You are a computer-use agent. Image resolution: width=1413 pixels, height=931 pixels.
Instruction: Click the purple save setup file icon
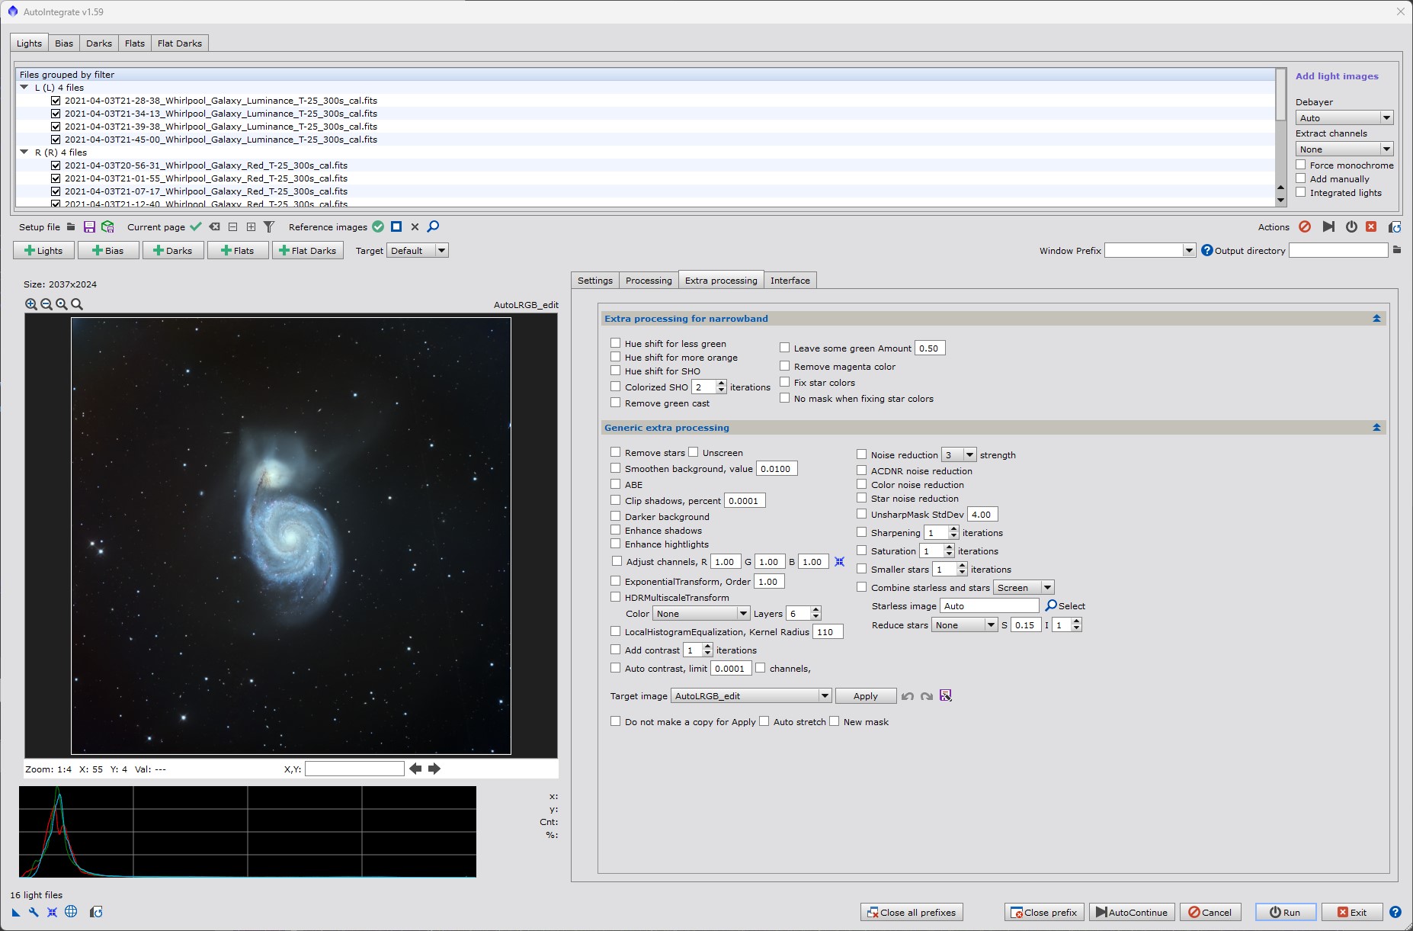point(89,226)
